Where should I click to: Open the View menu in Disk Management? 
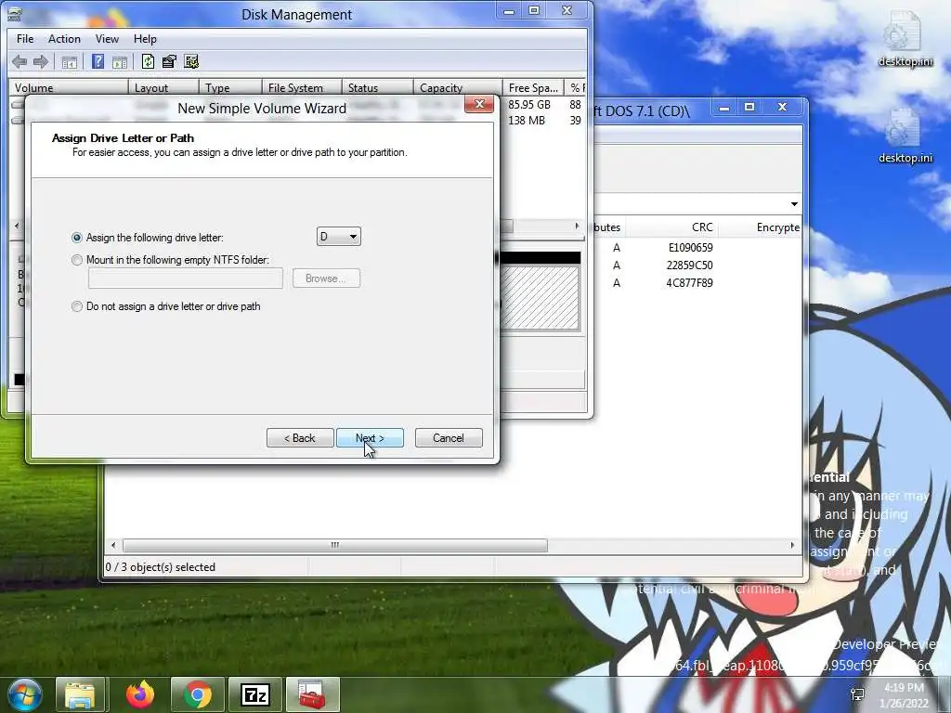[107, 39]
